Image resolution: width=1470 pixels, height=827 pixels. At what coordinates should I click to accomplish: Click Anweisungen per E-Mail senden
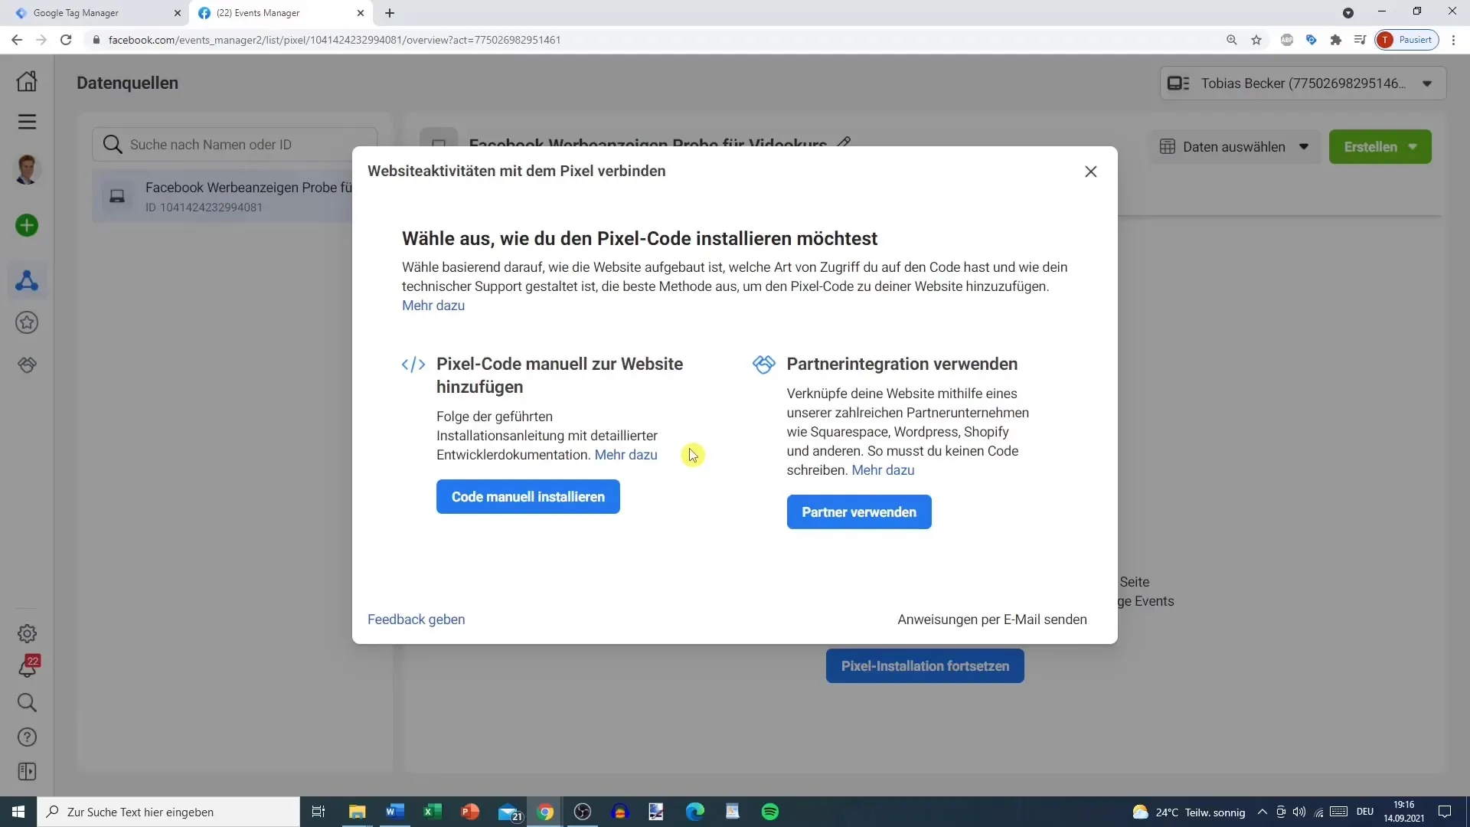click(x=992, y=619)
